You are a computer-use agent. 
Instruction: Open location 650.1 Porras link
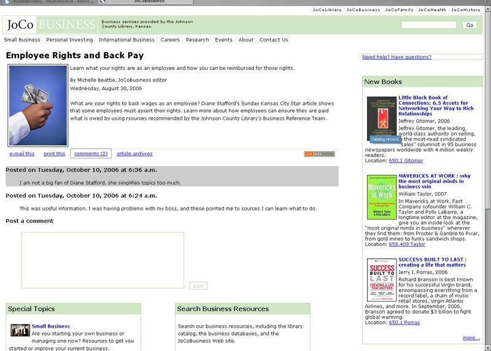[404, 323]
